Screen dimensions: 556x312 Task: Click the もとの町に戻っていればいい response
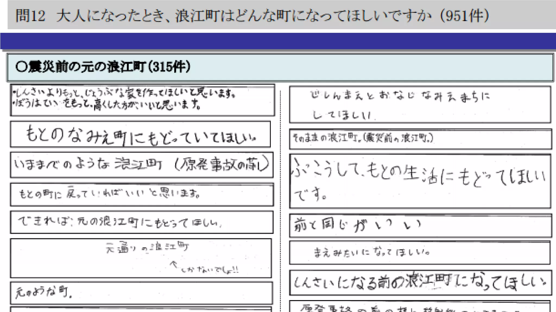(x=141, y=194)
